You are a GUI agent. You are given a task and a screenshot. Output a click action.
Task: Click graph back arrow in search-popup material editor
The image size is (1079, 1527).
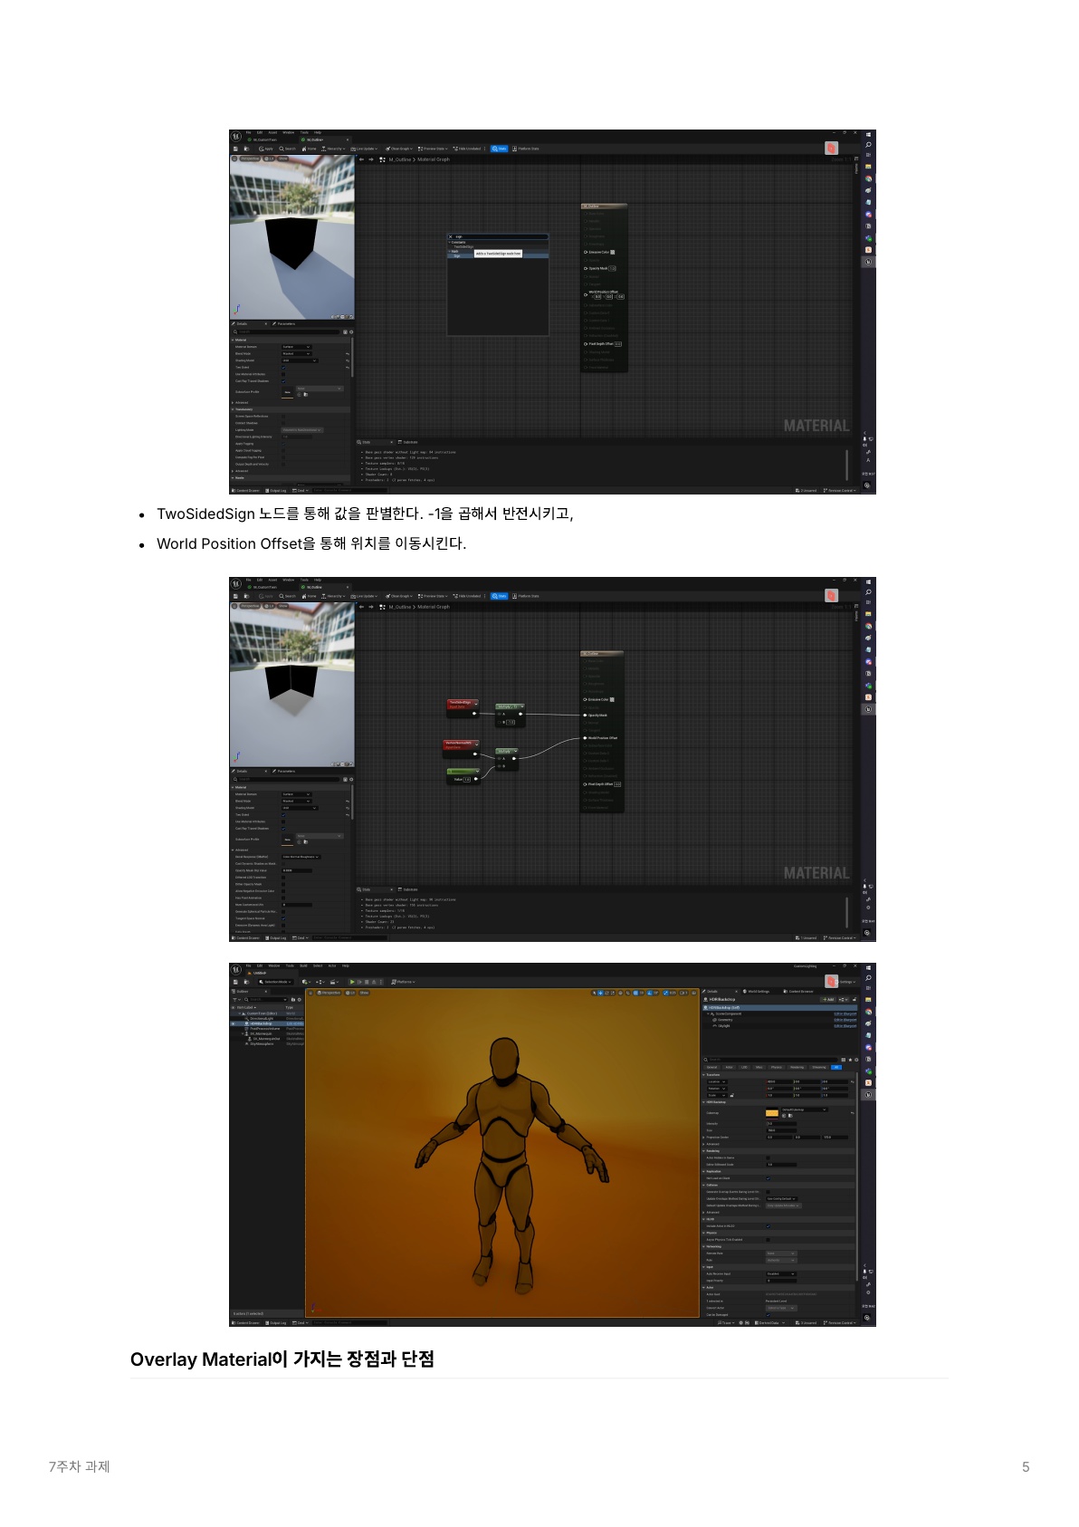click(361, 159)
